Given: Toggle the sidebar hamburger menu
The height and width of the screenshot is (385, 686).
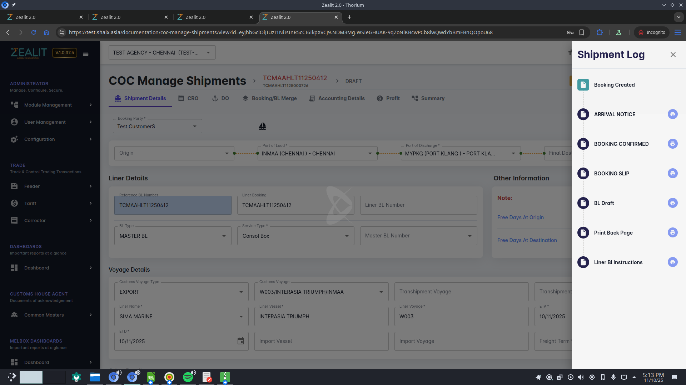Looking at the screenshot, I should click(86, 54).
